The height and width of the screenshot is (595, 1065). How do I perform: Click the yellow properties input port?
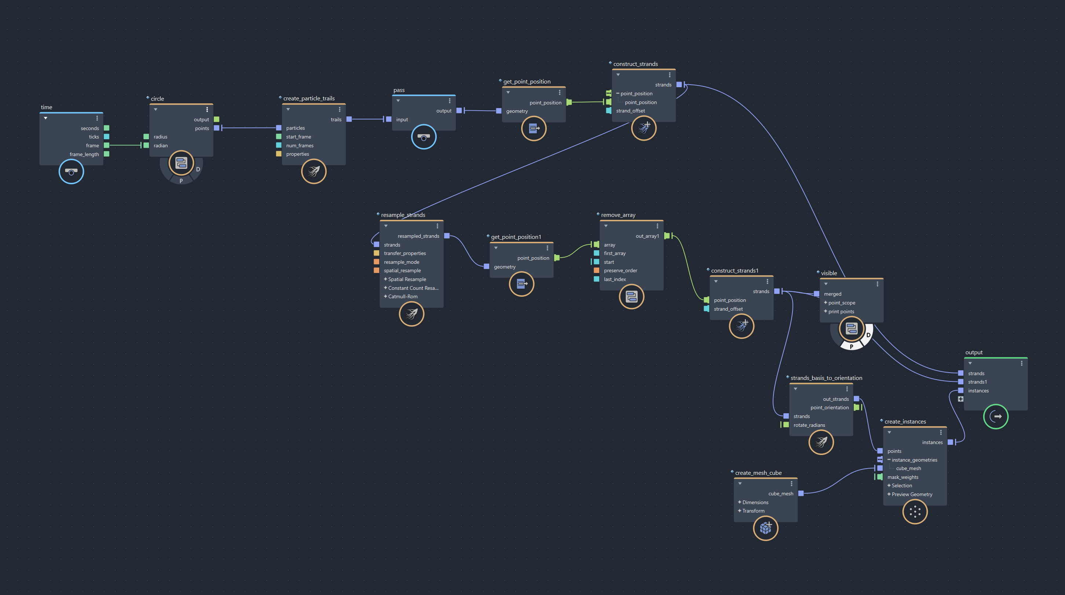point(279,154)
